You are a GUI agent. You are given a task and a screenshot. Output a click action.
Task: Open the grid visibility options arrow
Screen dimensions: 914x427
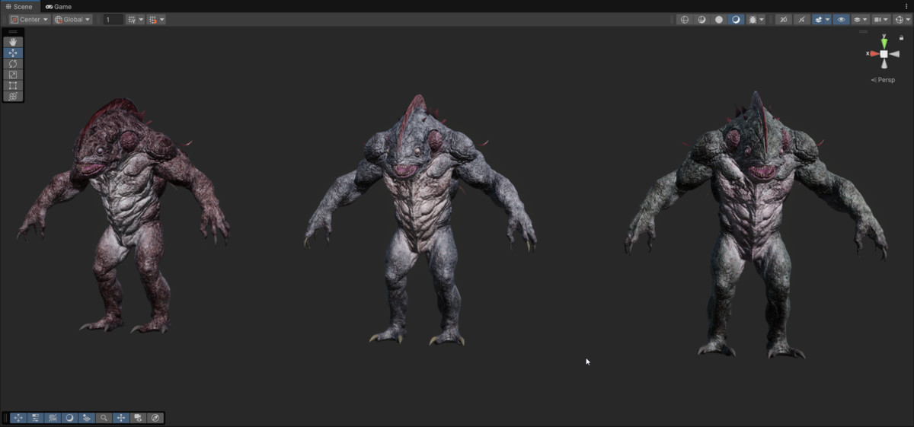coord(141,19)
